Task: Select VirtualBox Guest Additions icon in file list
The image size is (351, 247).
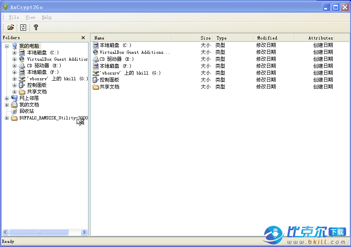Action: (x=96, y=52)
